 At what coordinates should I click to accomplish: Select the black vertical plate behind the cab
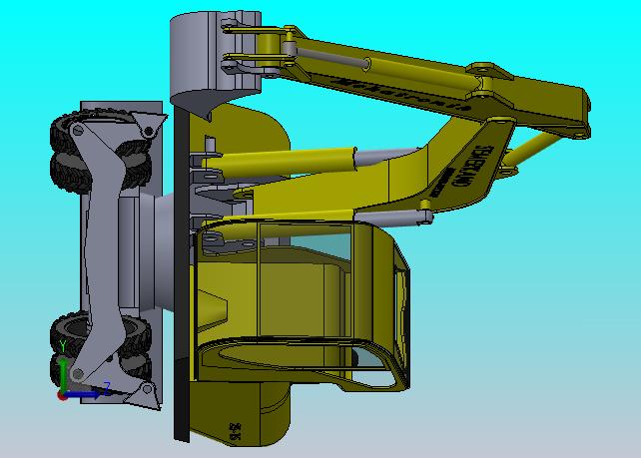click(182, 273)
